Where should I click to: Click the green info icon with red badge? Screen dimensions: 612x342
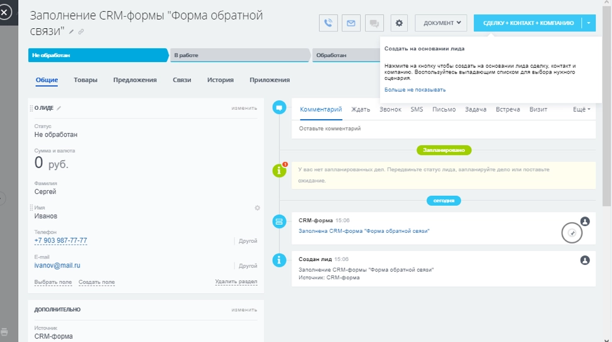[279, 171]
